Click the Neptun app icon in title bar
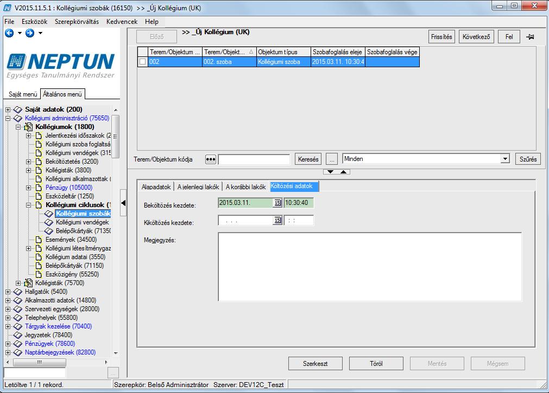The height and width of the screenshot is (393, 549). 7,8
